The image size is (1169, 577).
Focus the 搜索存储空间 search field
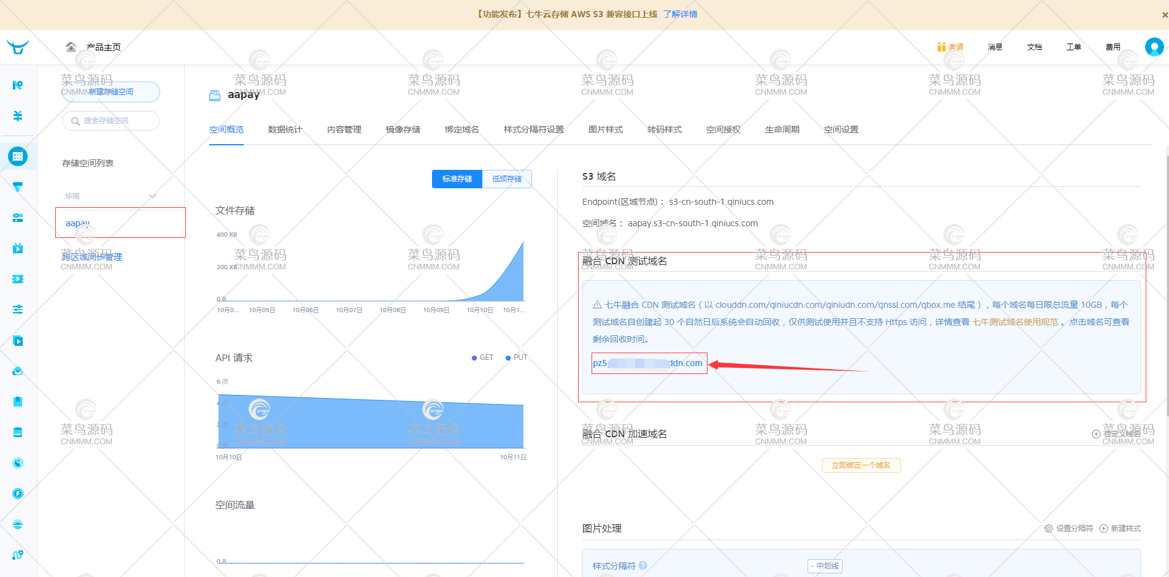point(111,121)
